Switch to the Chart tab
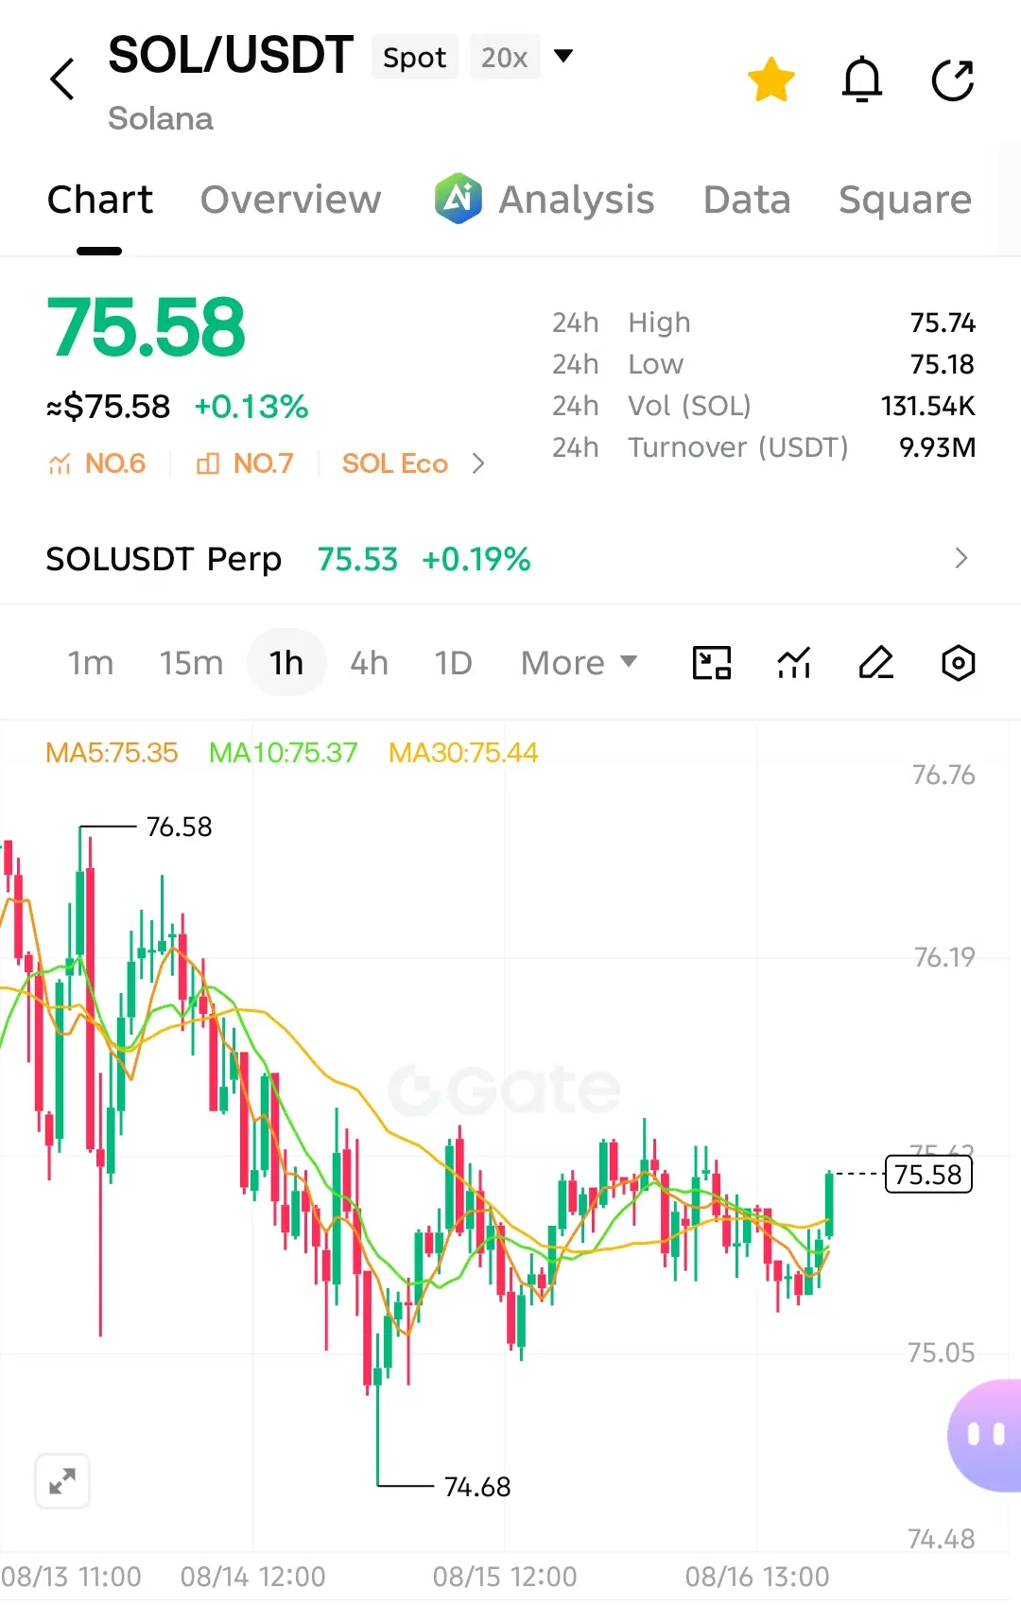The image size is (1021, 1605). [100, 200]
